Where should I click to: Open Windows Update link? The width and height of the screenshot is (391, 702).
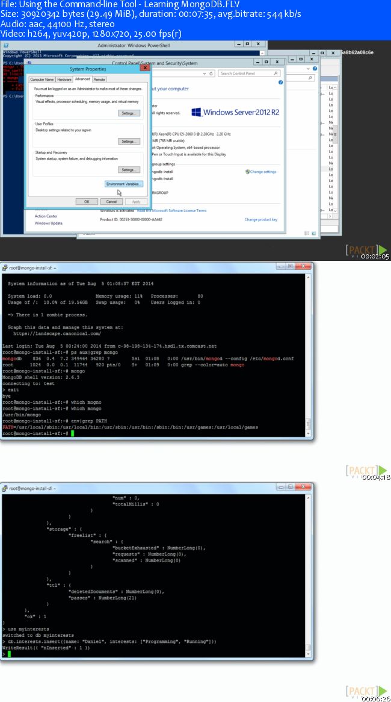tap(49, 223)
